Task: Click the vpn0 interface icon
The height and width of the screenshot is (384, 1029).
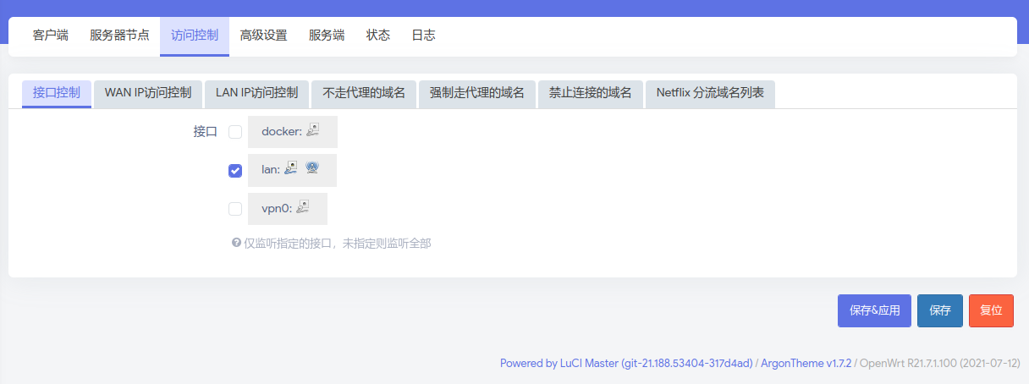Action: coord(303,206)
